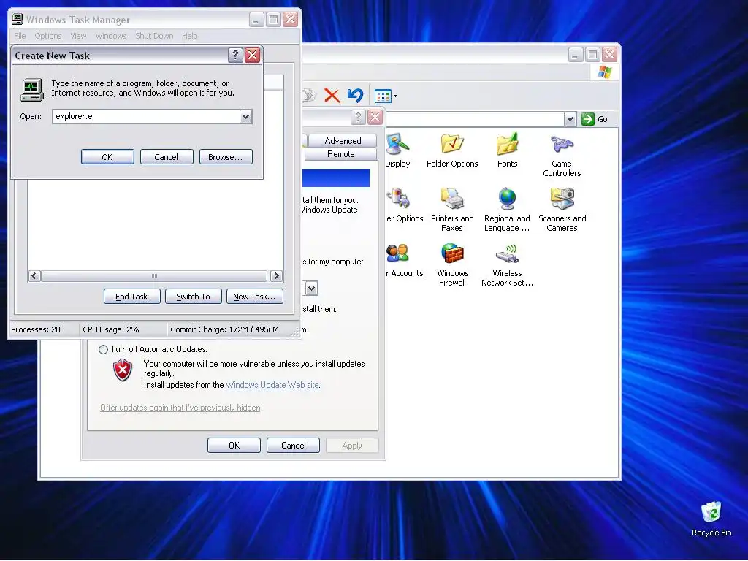Viewport: 748px width, 561px height.
Task: Expand the update schedule dropdown arrow
Action: 311,288
